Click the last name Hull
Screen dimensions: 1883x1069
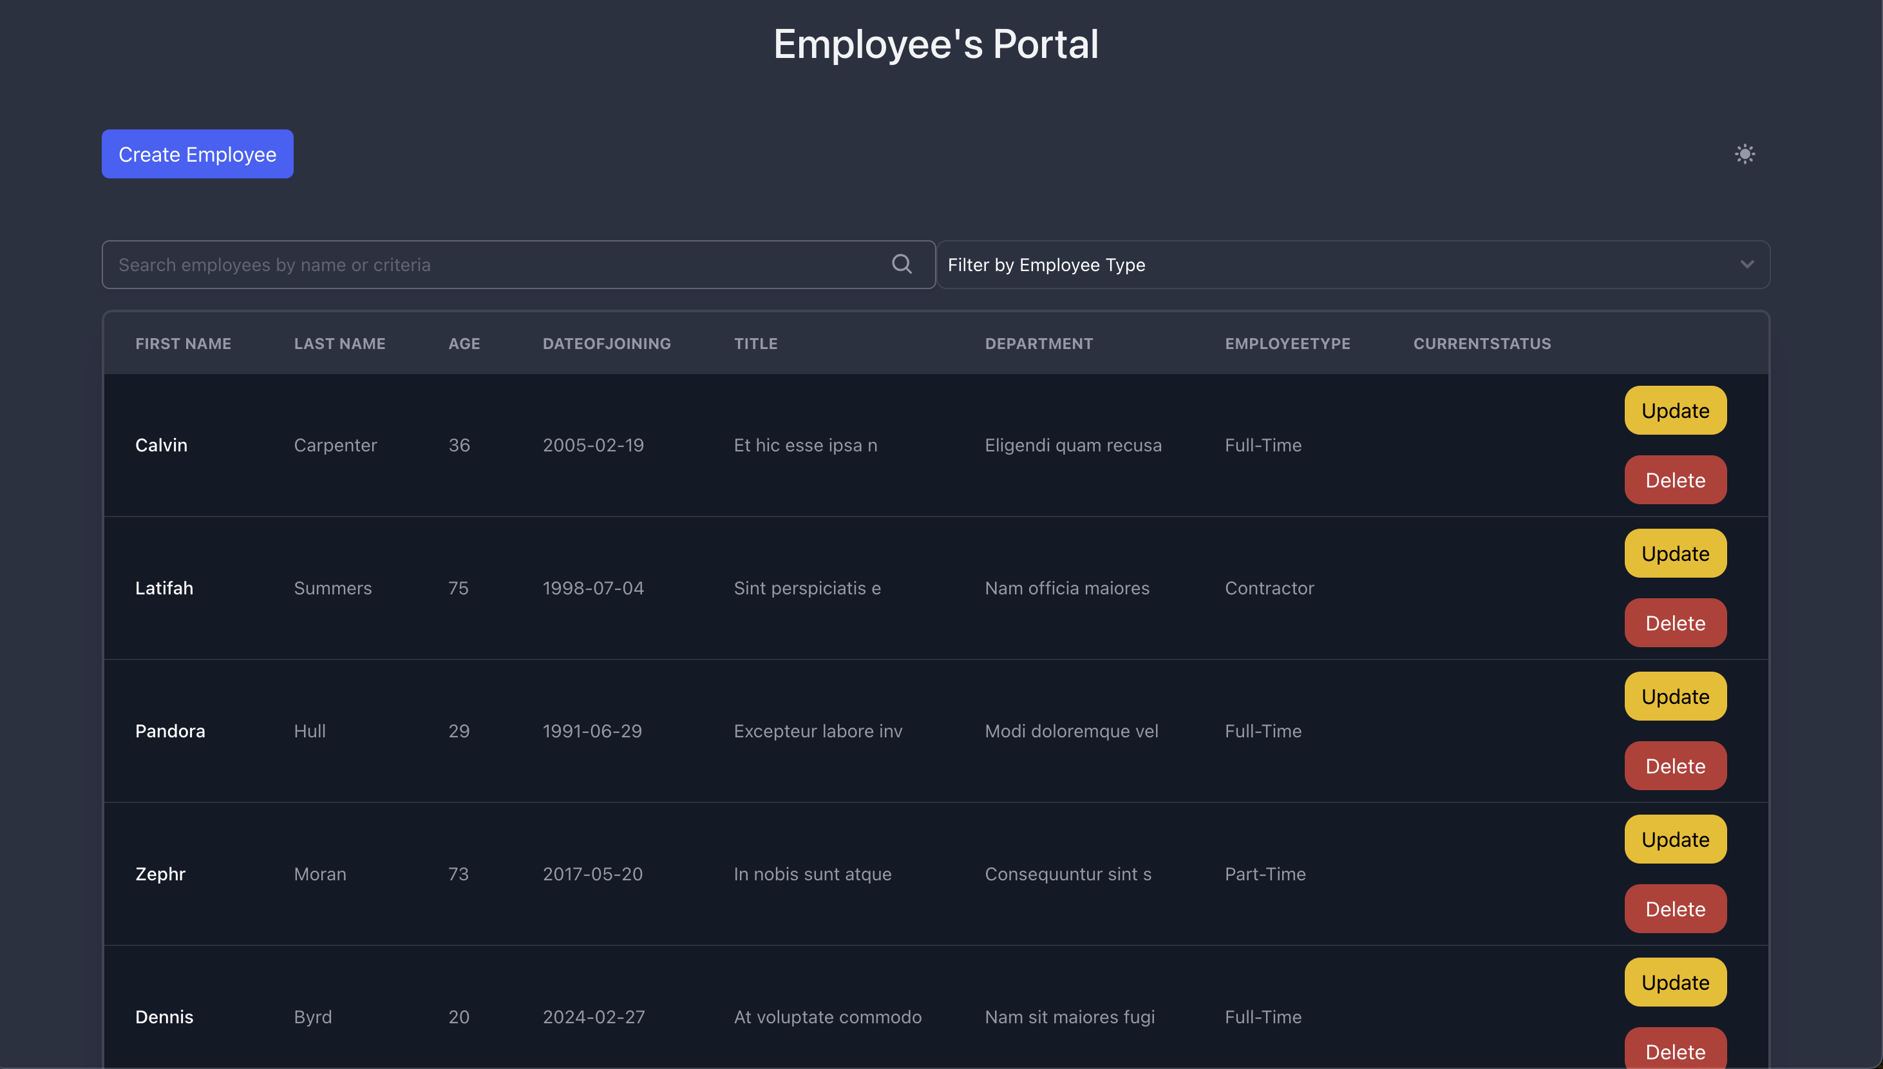point(310,732)
